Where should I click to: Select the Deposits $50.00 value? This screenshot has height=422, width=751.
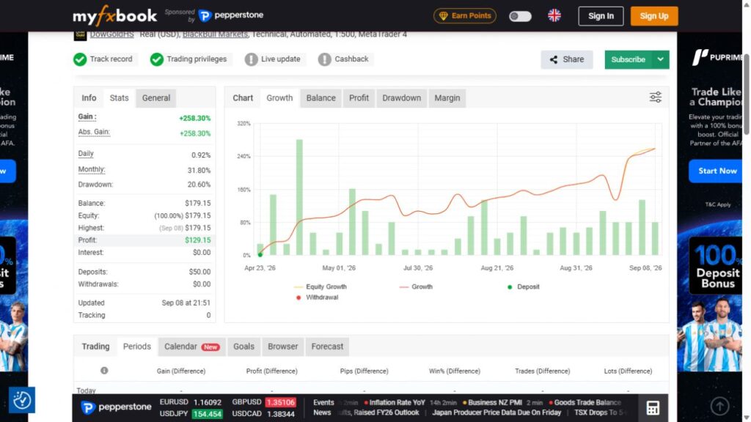coord(199,272)
